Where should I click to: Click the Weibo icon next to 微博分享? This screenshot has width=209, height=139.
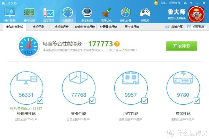tap(167, 27)
